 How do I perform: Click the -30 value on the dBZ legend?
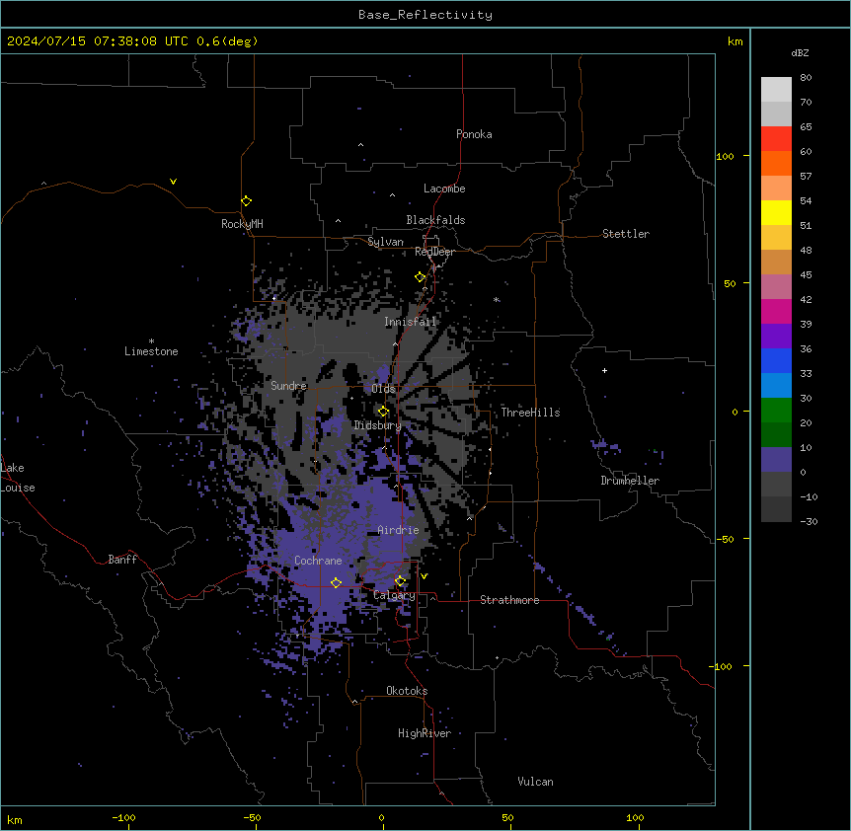[809, 522]
